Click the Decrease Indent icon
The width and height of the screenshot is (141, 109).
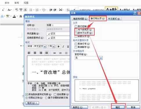pos(51,10)
